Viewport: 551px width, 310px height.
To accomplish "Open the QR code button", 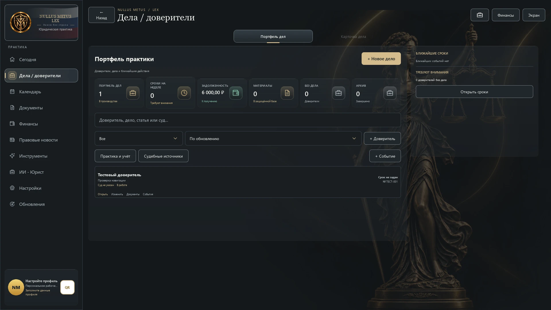I will pyautogui.click(x=67, y=287).
